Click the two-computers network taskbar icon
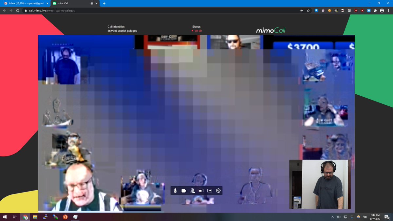393x221 pixels. (x=45, y=217)
